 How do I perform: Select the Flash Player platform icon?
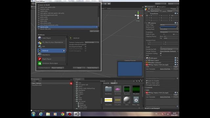(40, 59)
